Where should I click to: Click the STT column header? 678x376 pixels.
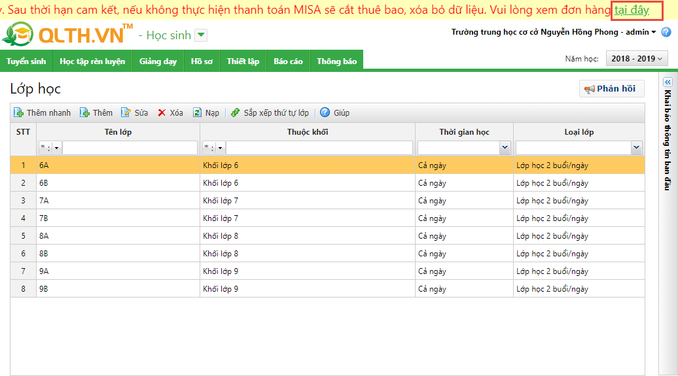[24, 132]
